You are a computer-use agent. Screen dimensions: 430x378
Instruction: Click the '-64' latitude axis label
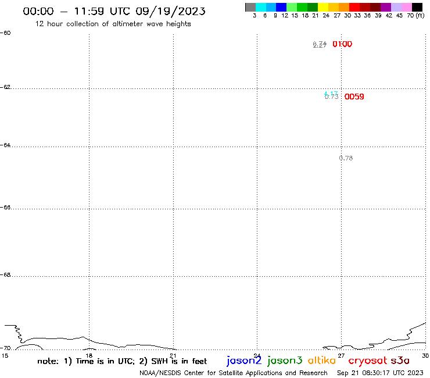tap(5, 145)
